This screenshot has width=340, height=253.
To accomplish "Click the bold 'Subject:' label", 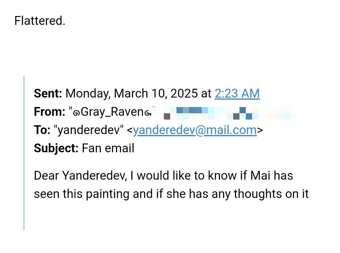I will click(x=56, y=149).
